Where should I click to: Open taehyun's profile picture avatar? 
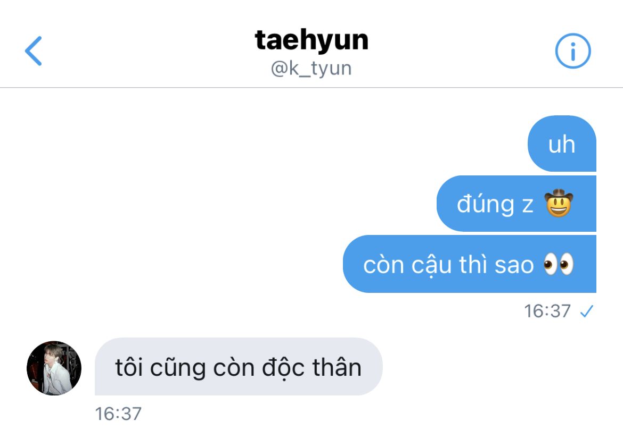pos(54,368)
